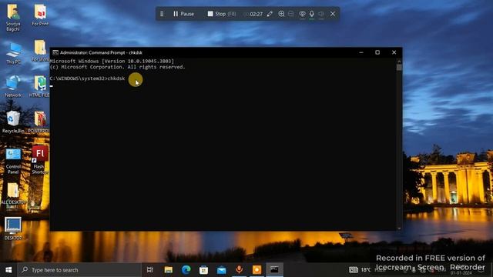
Task: Click the Command Prompt scrollbar up arrow
Action: coord(399,62)
